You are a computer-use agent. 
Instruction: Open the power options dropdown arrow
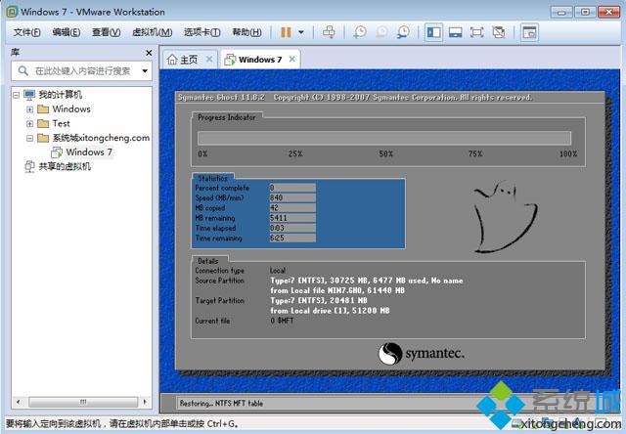[300, 32]
